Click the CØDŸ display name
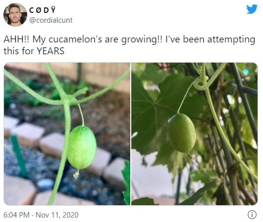Screen dimensions: 263x222 pyautogui.click(x=42, y=10)
